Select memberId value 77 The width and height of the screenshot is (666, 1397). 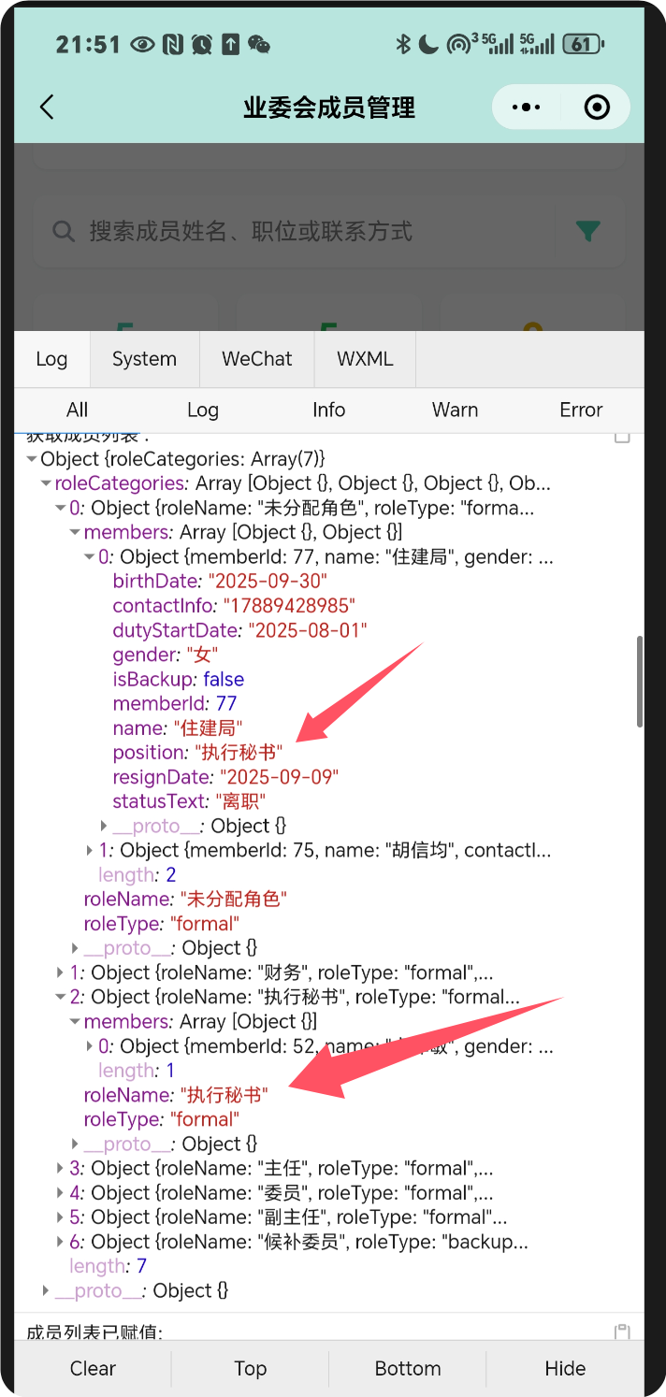coord(226,703)
